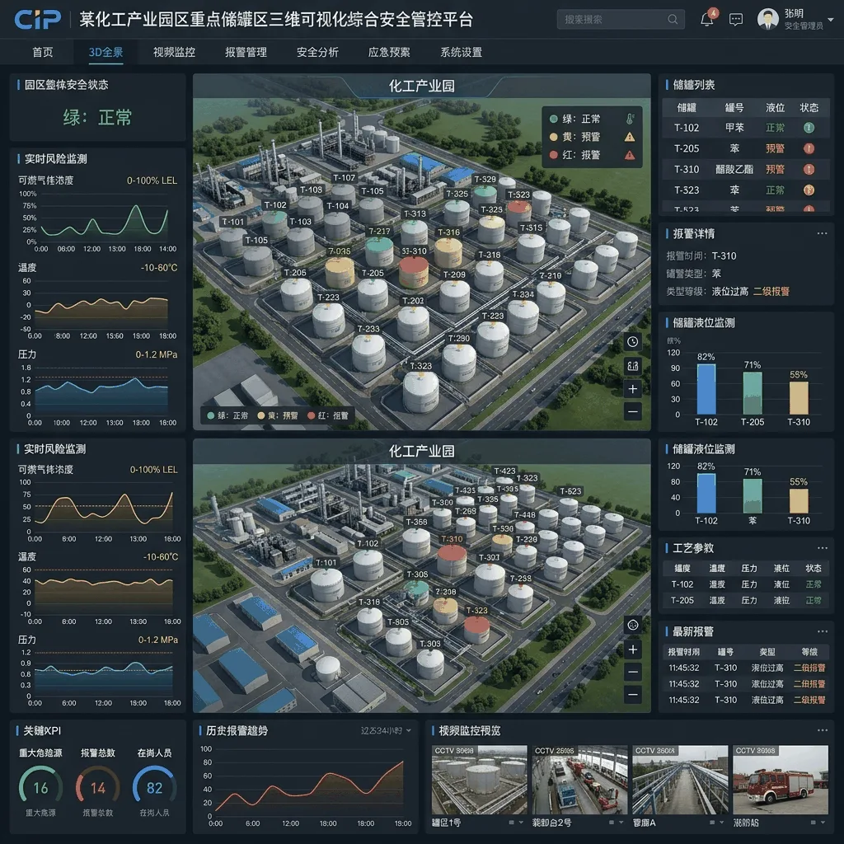Viewport: 844px width, 844px height.
Task: Open the 视频监控 tab
Action: 174,52
